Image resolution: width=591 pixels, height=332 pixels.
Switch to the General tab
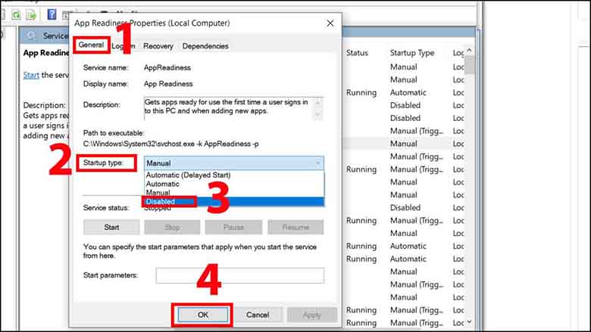click(x=91, y=46)
